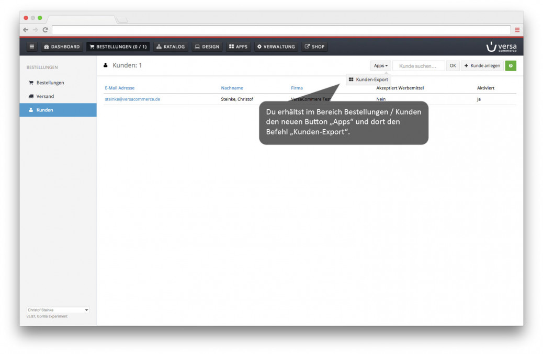The width and height of the screenshot is (543, 354).
Task: Choose Kunden-Export from the Apps menu
Action: tap(368, 79)
